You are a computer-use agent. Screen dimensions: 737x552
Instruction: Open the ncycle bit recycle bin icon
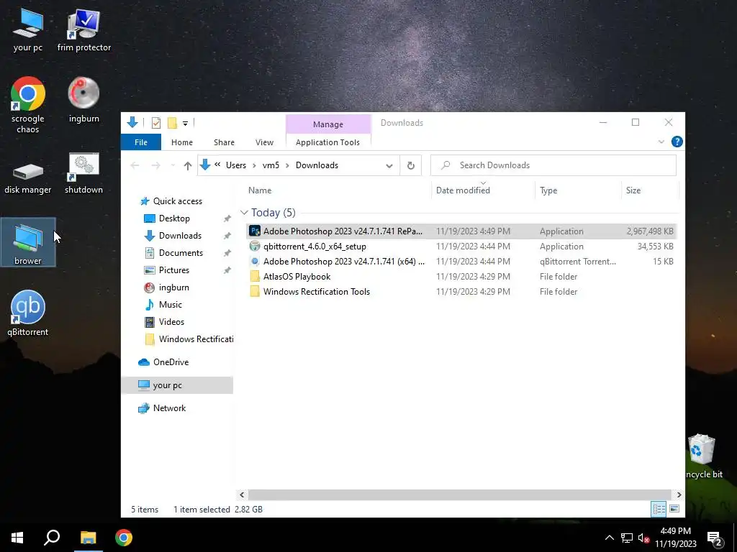(704, 456)
